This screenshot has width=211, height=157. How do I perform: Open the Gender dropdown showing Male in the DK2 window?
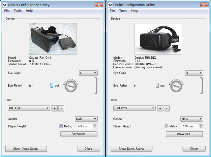click(192, 119)
